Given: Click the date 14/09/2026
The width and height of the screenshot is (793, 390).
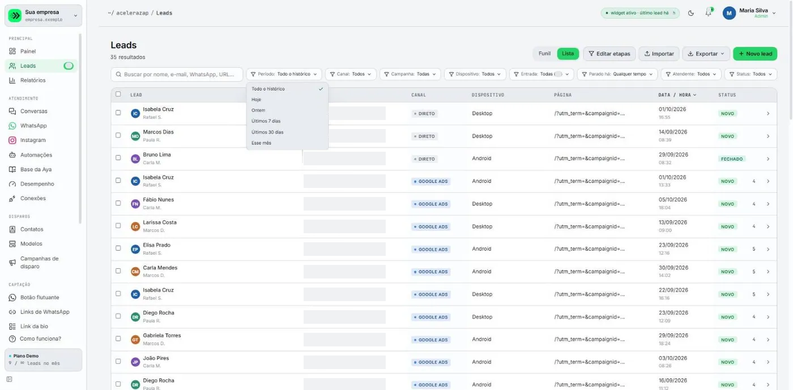Looking at the screenshot, I should pos(673,132).
